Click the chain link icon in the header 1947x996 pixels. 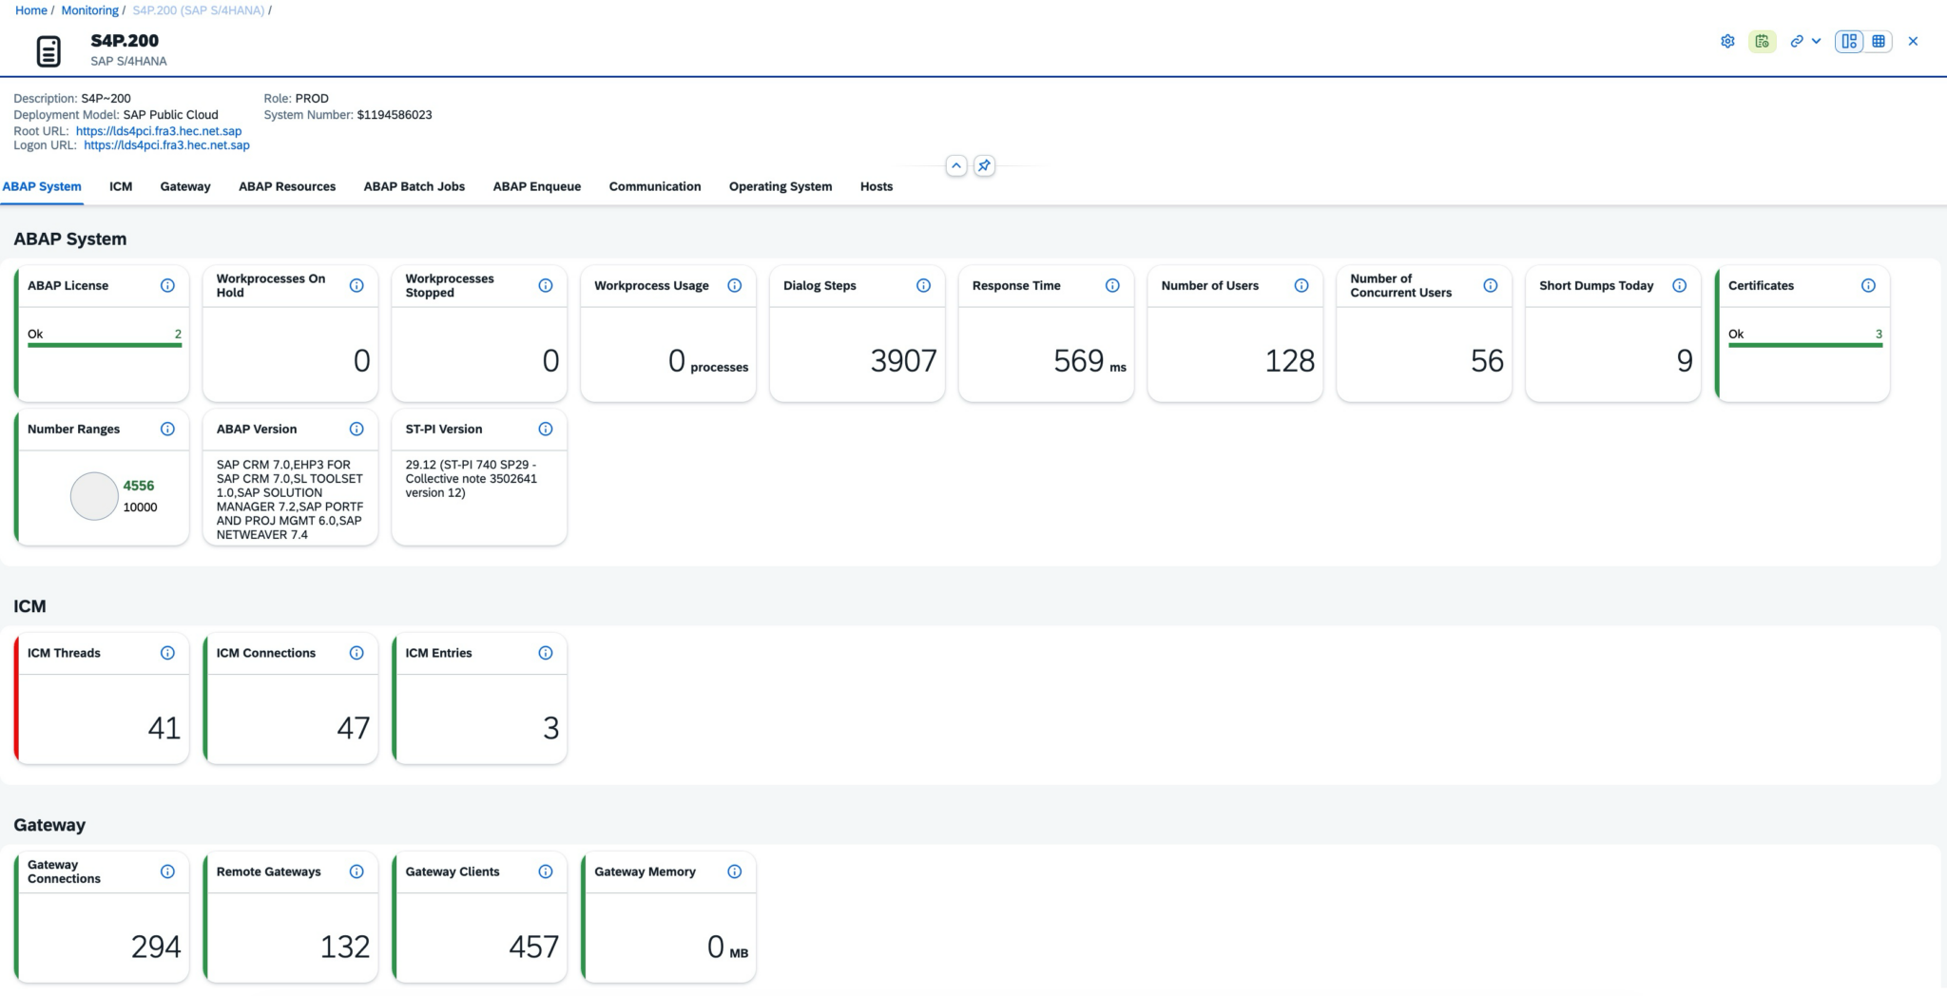point(1796,41)
